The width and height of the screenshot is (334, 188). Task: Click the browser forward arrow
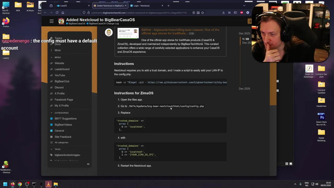pos(51,13)
